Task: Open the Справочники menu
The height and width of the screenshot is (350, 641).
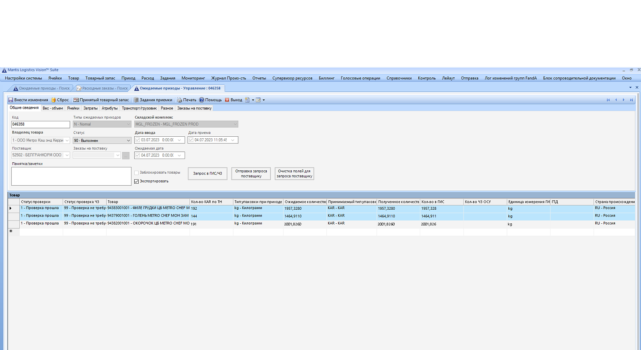Action: click(399, 78)
